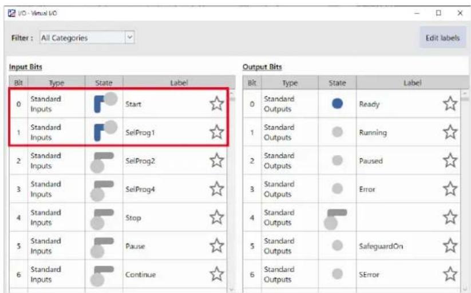Select the Continue label text
Image resolution: width=471 pixels, height=293 pixels.
[x=141, y=274]
